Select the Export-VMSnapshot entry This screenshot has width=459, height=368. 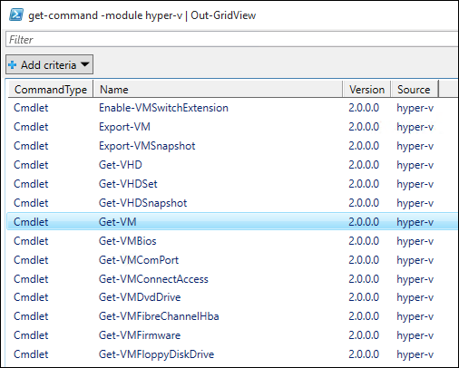pos(147,146)
